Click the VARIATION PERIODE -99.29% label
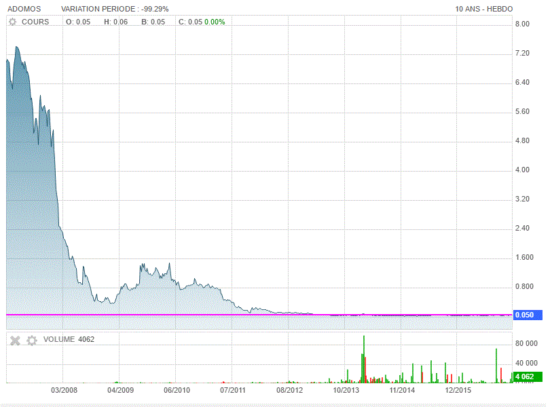 click(x=115, y=9)
